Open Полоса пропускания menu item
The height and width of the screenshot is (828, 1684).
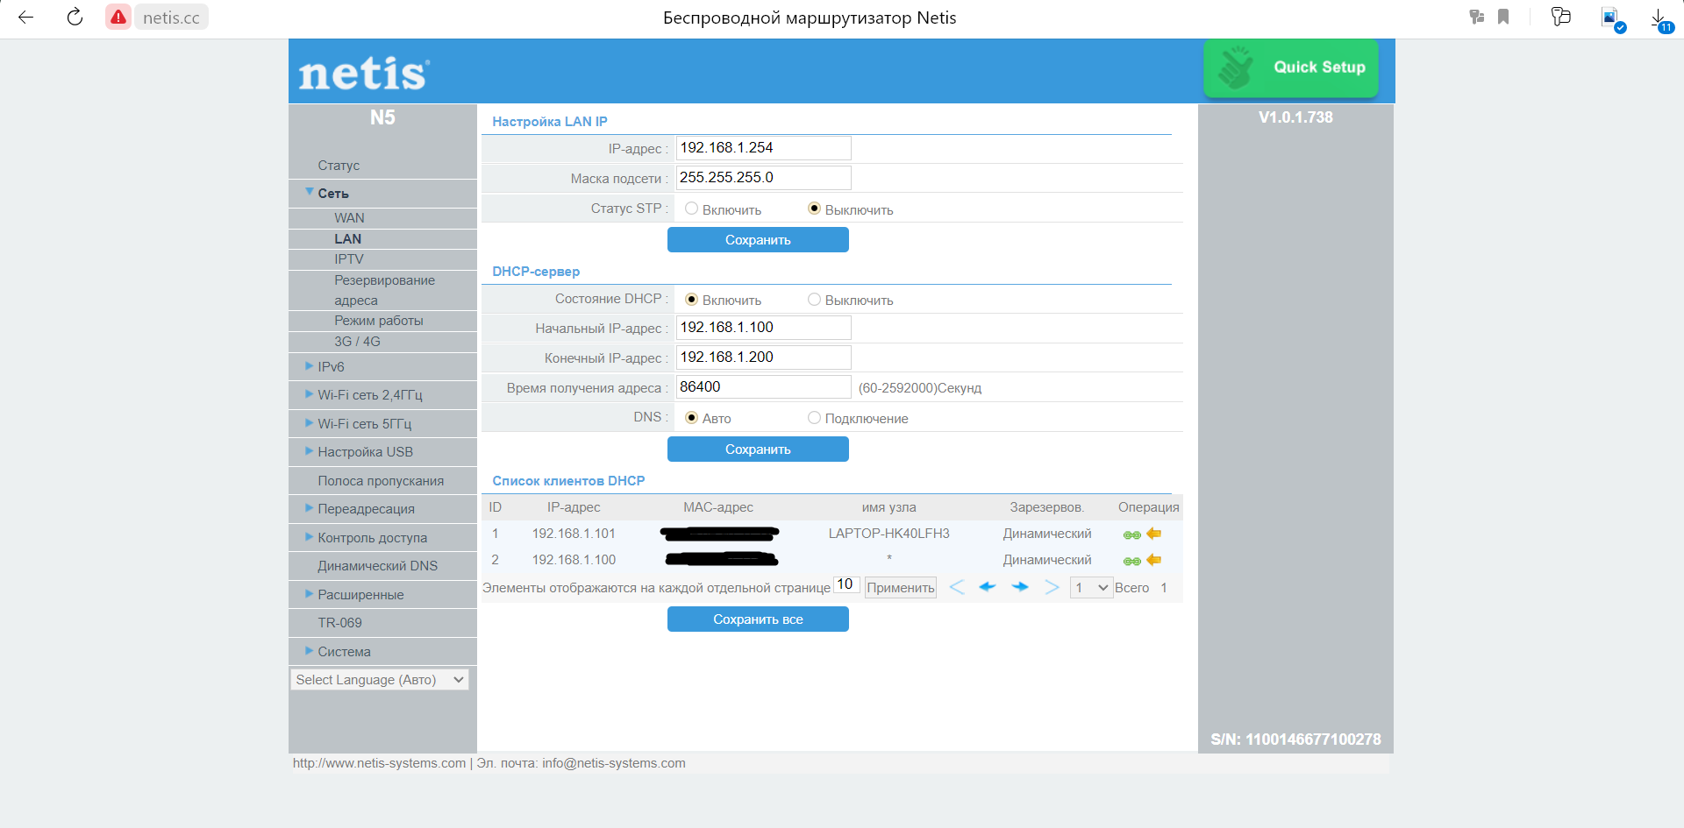pos(381,480)
